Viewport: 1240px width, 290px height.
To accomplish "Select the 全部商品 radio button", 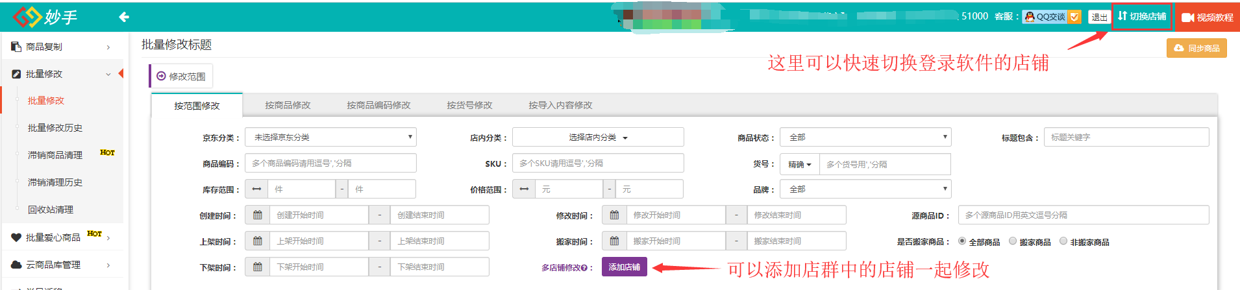I will click(x=962, y=241).
